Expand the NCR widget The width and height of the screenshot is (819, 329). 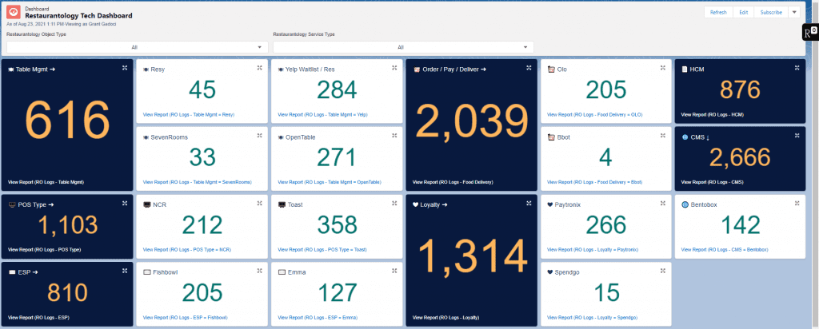click(x=260, y=204)
